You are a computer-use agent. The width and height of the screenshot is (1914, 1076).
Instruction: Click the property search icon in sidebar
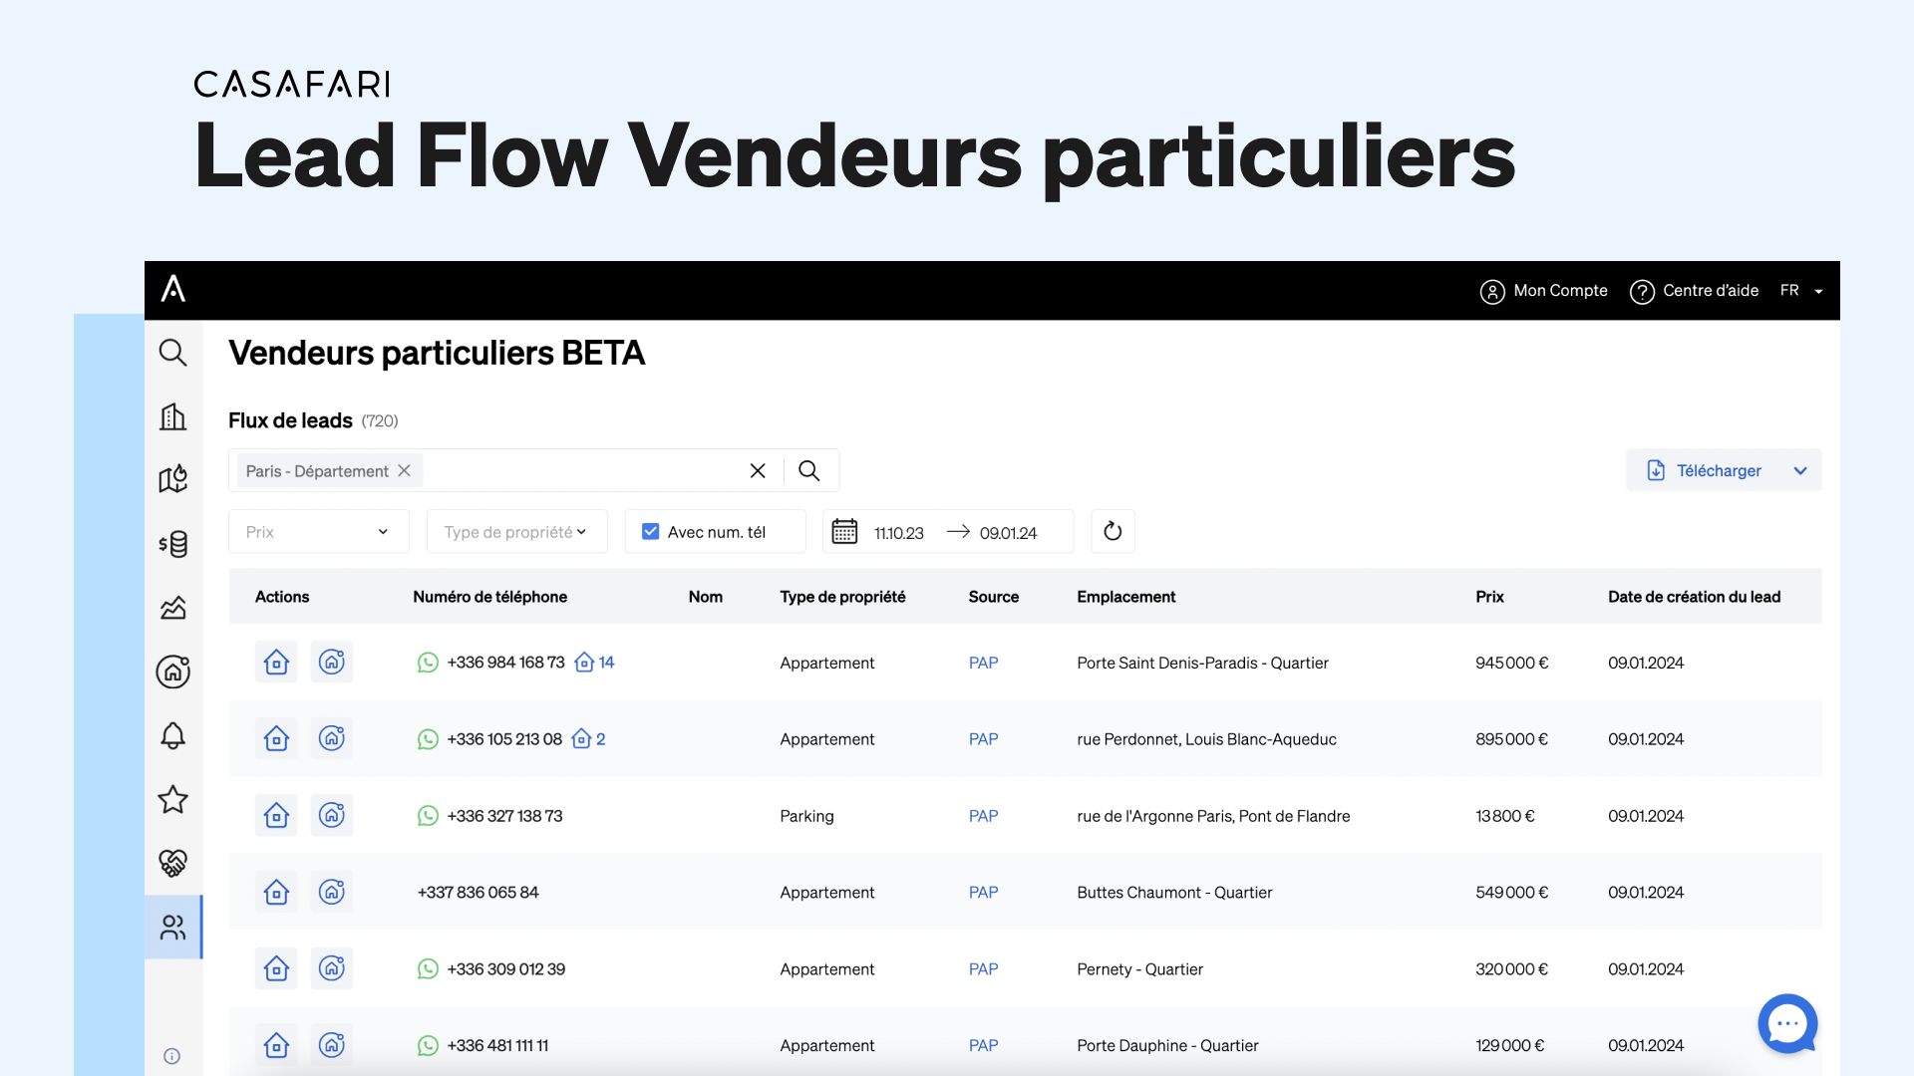click(172, 352)
